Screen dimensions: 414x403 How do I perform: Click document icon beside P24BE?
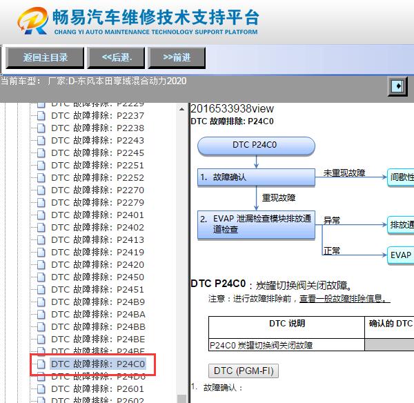[x=41, y=339]
